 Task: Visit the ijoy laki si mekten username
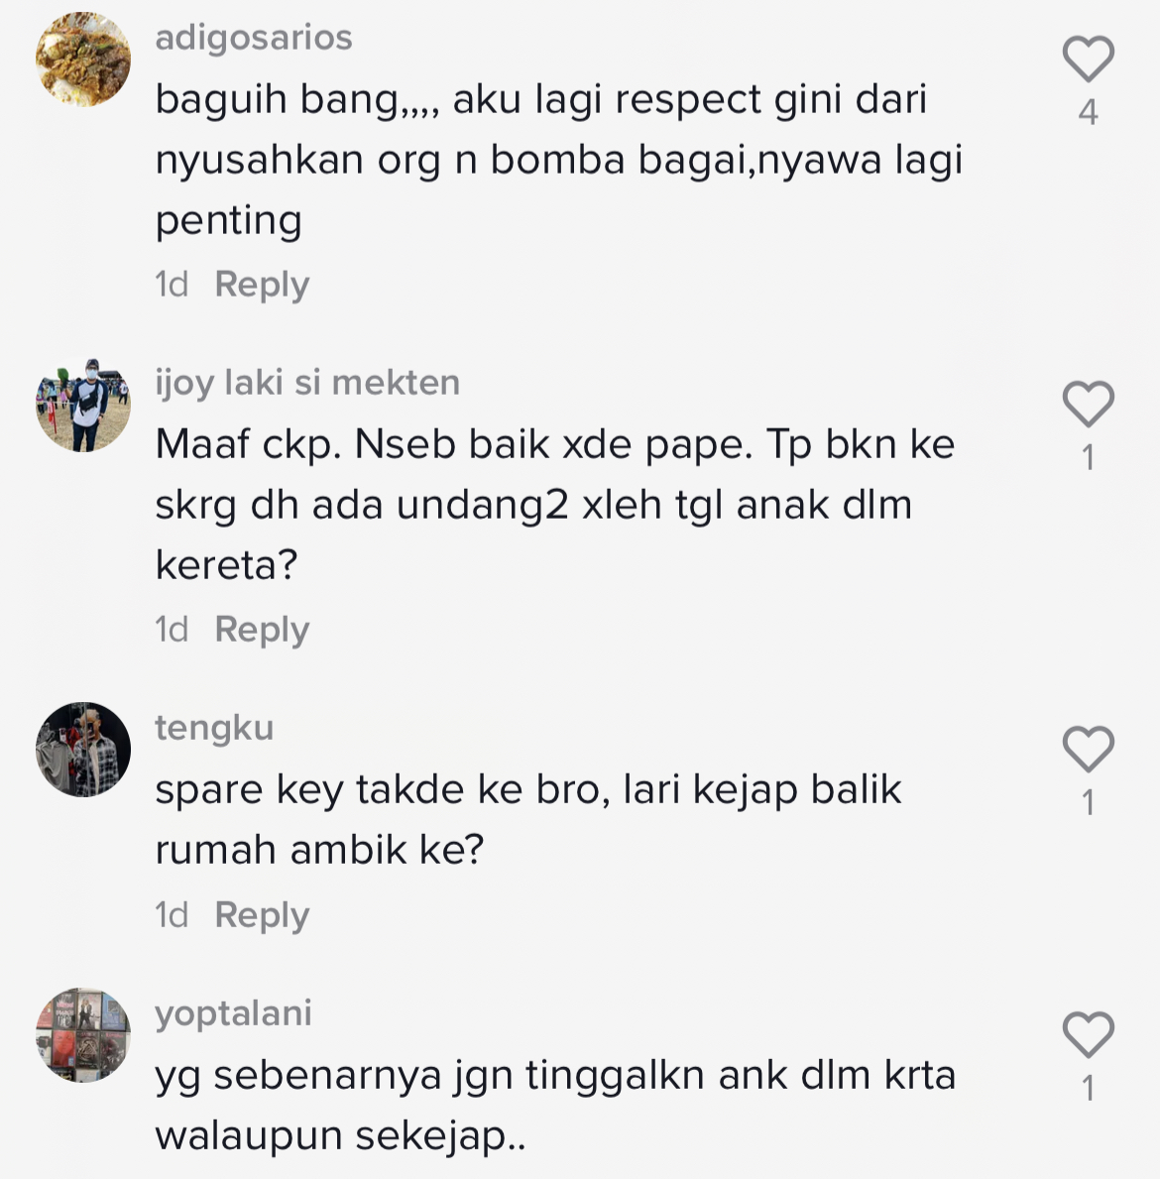pyautogui.click(x=307, y=384)
